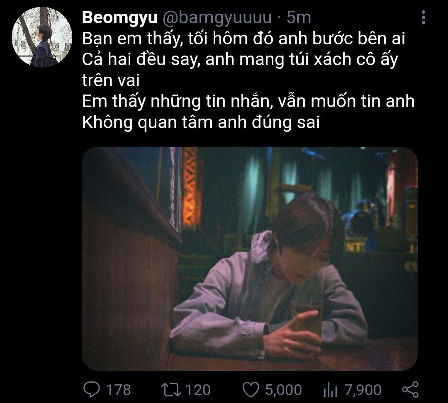Open the attached bar photo
Image resolution: width=448 pixels, height=403 pixels.
tap(250, 259)
